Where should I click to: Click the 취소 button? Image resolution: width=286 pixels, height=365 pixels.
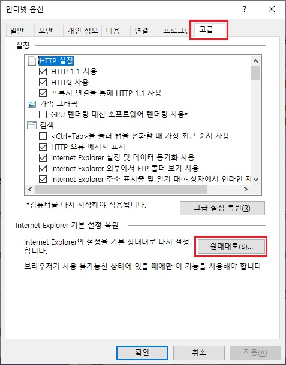199,352
